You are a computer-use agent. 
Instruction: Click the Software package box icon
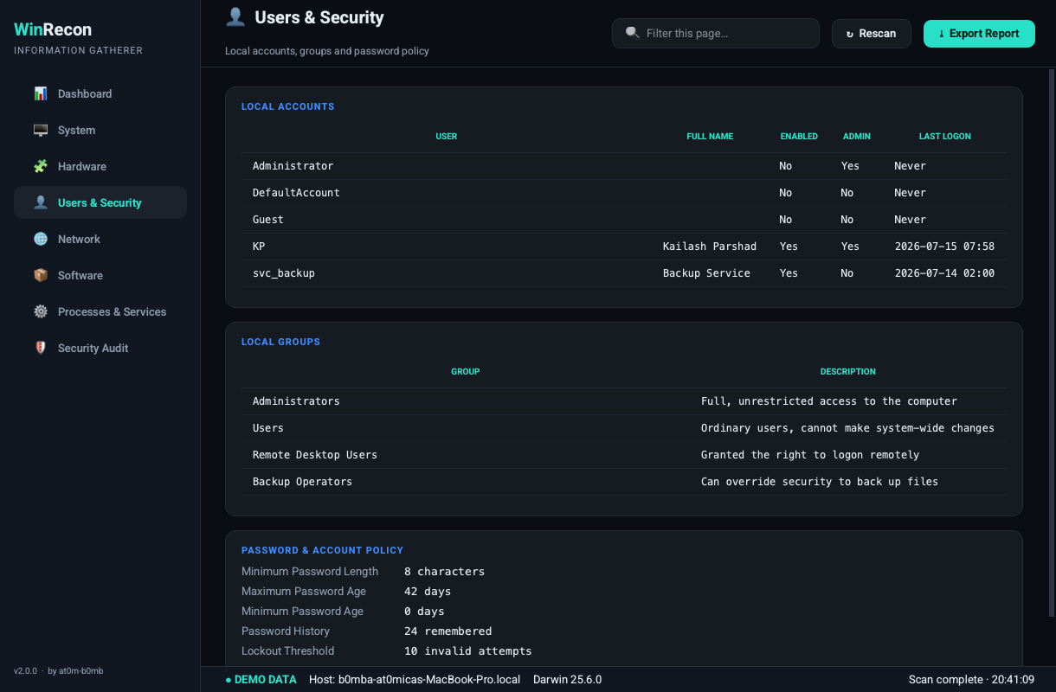(x=41, y=275)
